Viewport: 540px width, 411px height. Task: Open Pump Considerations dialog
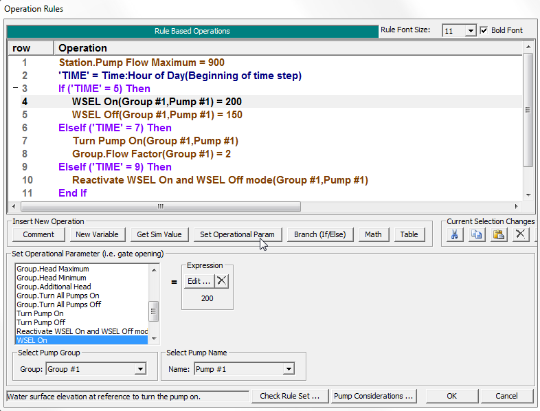tap(374, 396)
